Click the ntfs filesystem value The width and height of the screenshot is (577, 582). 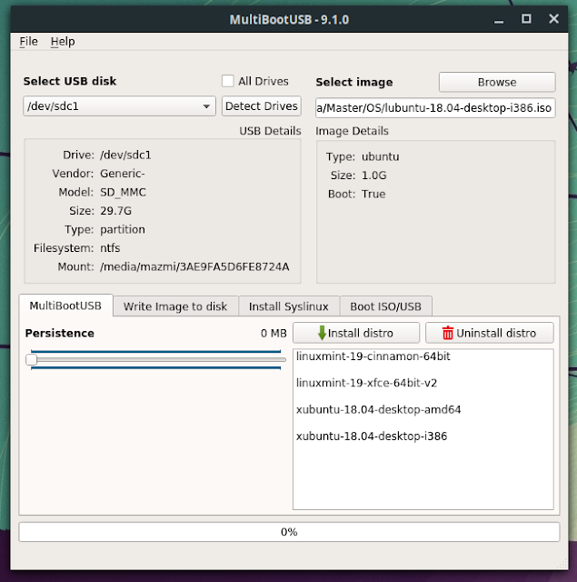[x=110, y=248]
